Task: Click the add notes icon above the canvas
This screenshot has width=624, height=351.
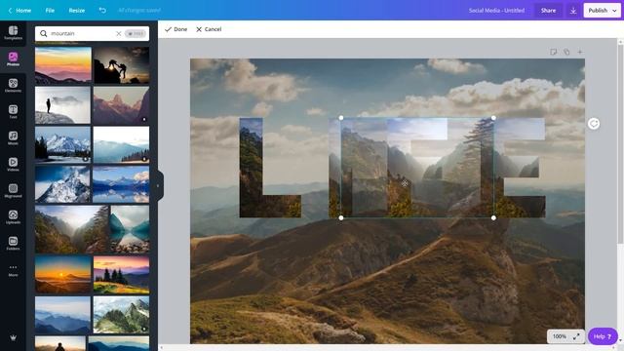Action: (x=554, y=52)
